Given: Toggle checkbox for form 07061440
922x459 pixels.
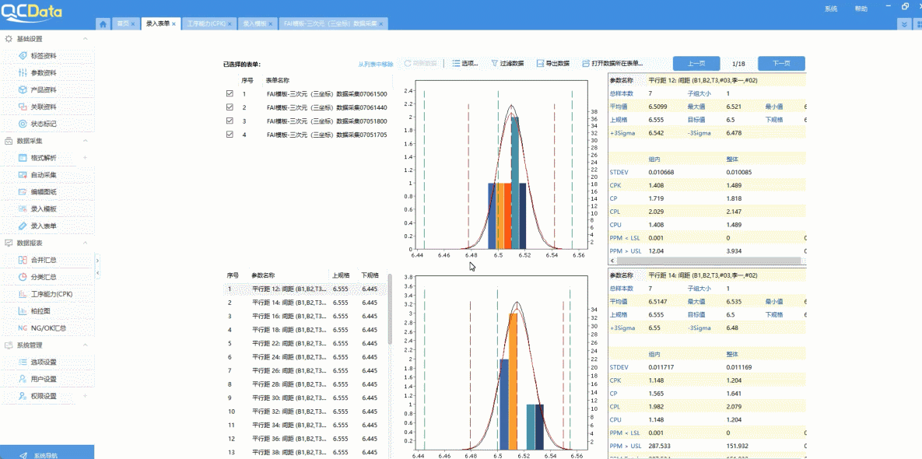Looking at the screenshot, I should (230, 107).
